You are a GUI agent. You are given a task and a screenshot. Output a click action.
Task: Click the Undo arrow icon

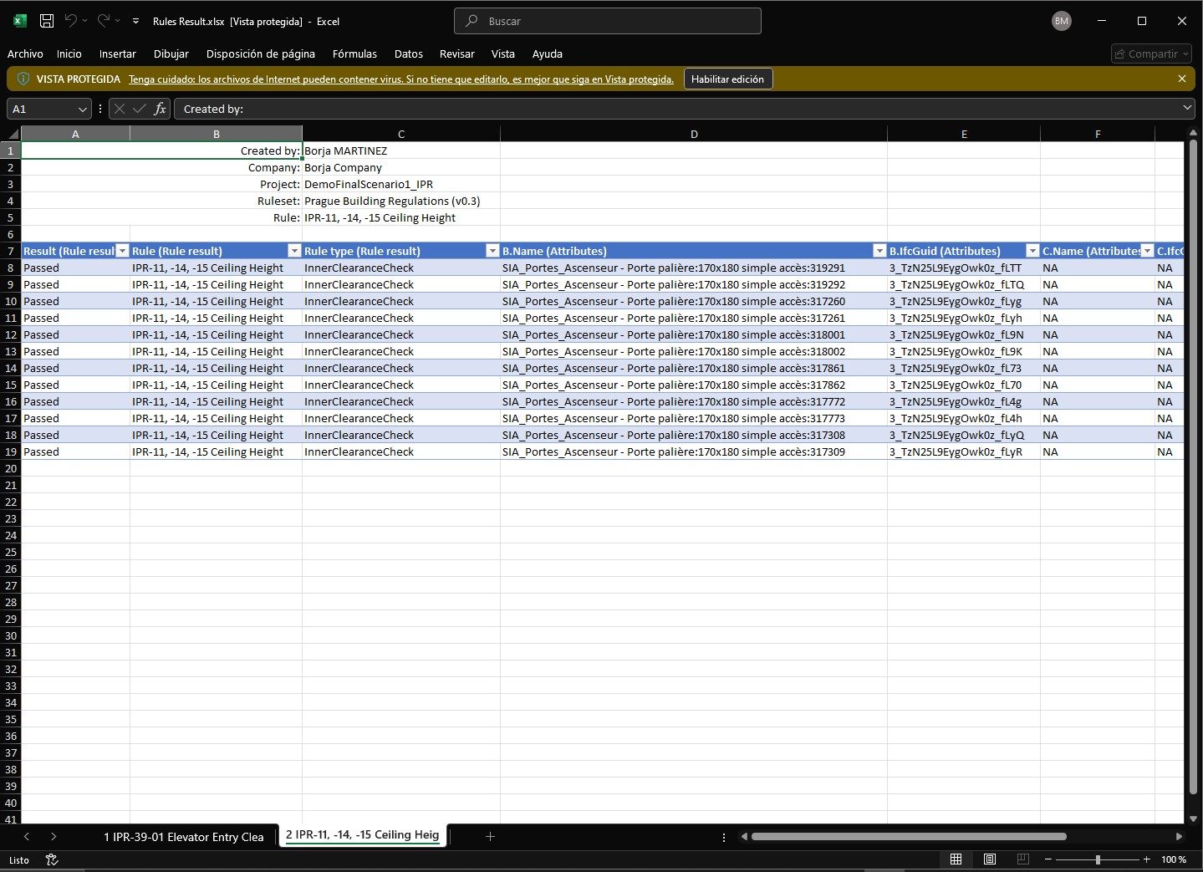point(71,21)
